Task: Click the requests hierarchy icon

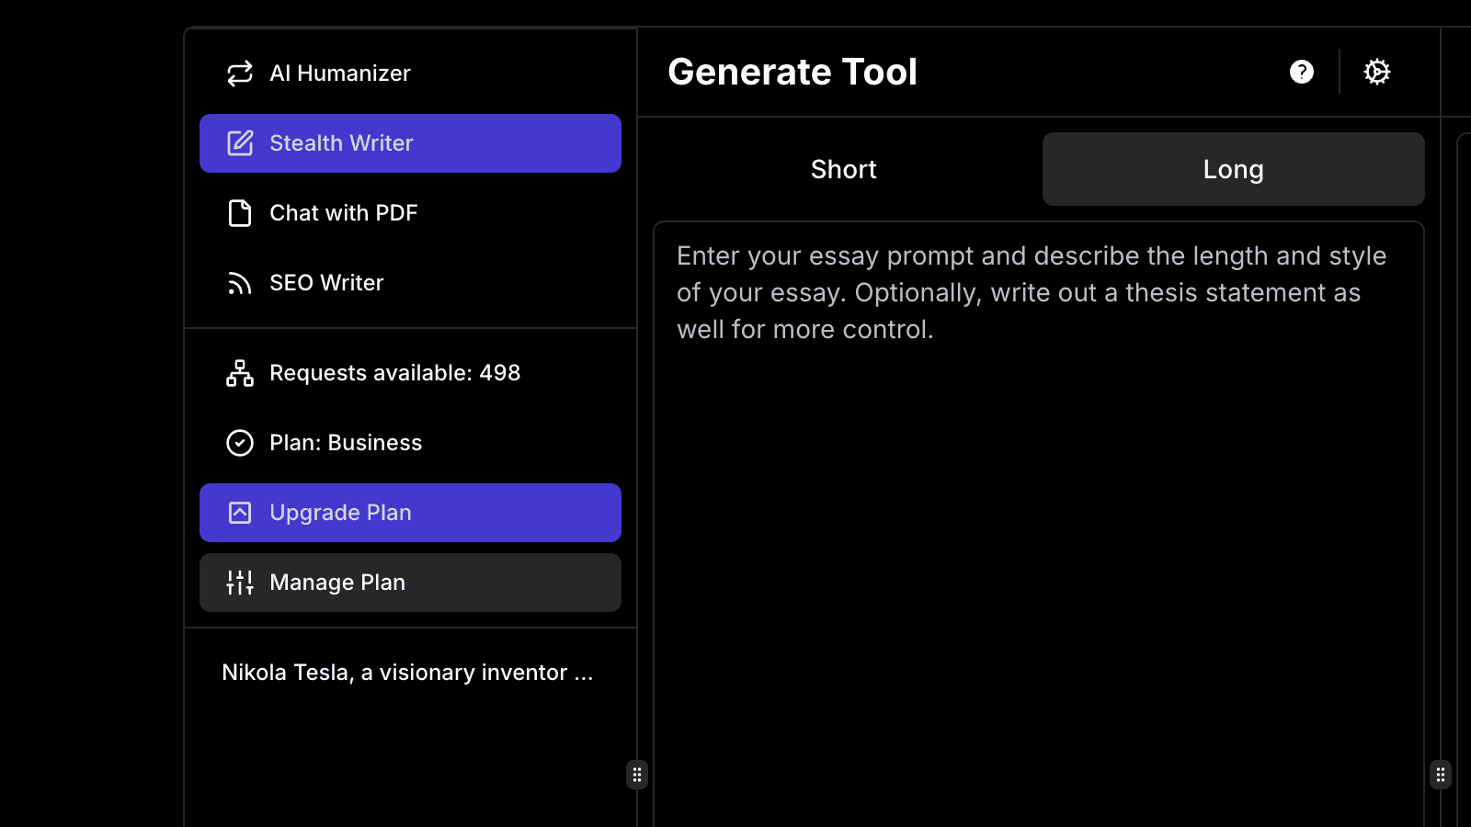Action: click(x=239, y=373)
